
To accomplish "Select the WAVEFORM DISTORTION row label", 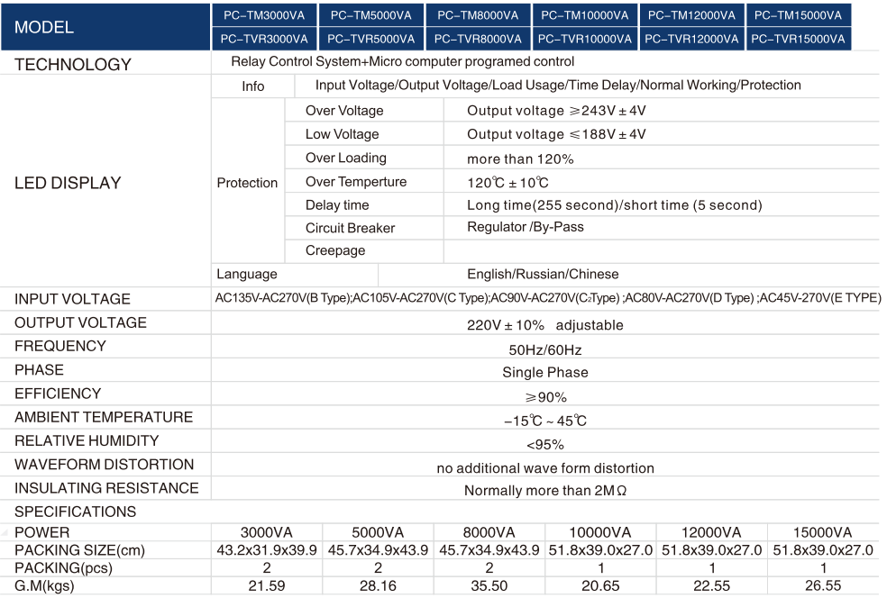I will pyautogui.click(x=104, y=465).
